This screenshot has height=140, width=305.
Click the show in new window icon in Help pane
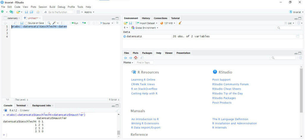[x=142, y=58]
